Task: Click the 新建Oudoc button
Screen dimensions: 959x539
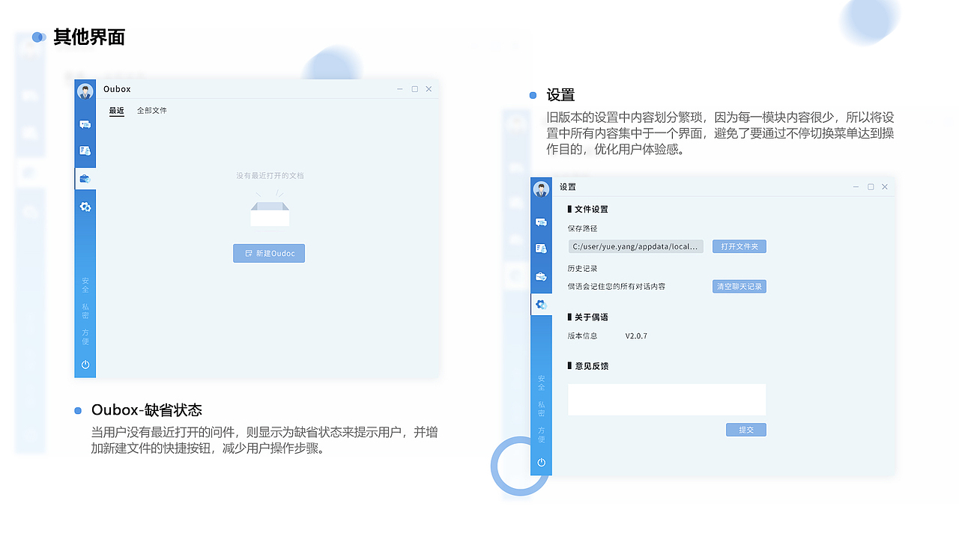Action: [x=269, y=253]
